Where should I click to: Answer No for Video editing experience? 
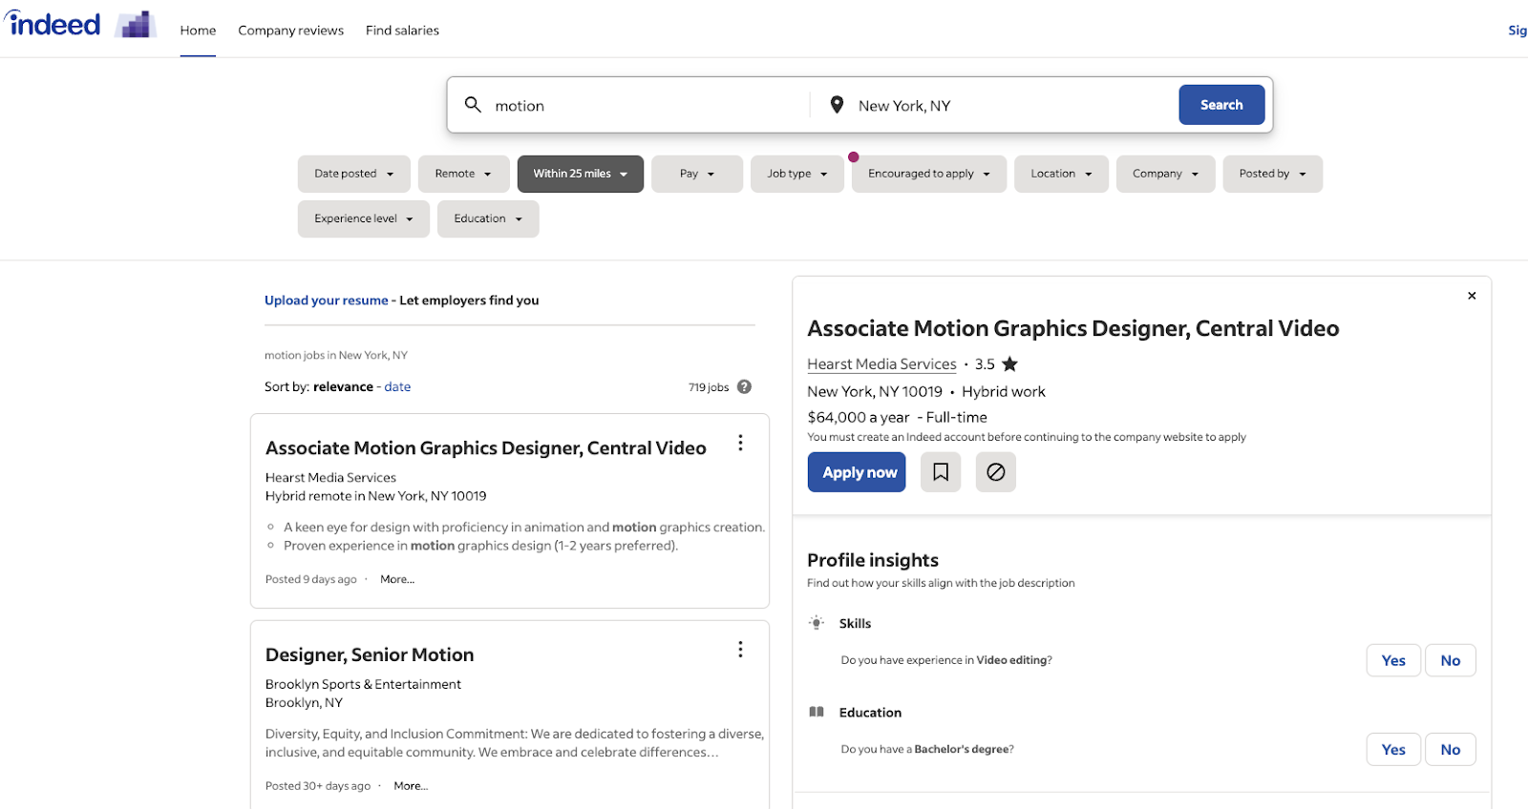[x=1451, y=660]
